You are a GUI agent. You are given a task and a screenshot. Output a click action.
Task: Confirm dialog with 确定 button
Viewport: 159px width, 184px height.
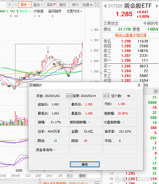(x=85, y=164)
